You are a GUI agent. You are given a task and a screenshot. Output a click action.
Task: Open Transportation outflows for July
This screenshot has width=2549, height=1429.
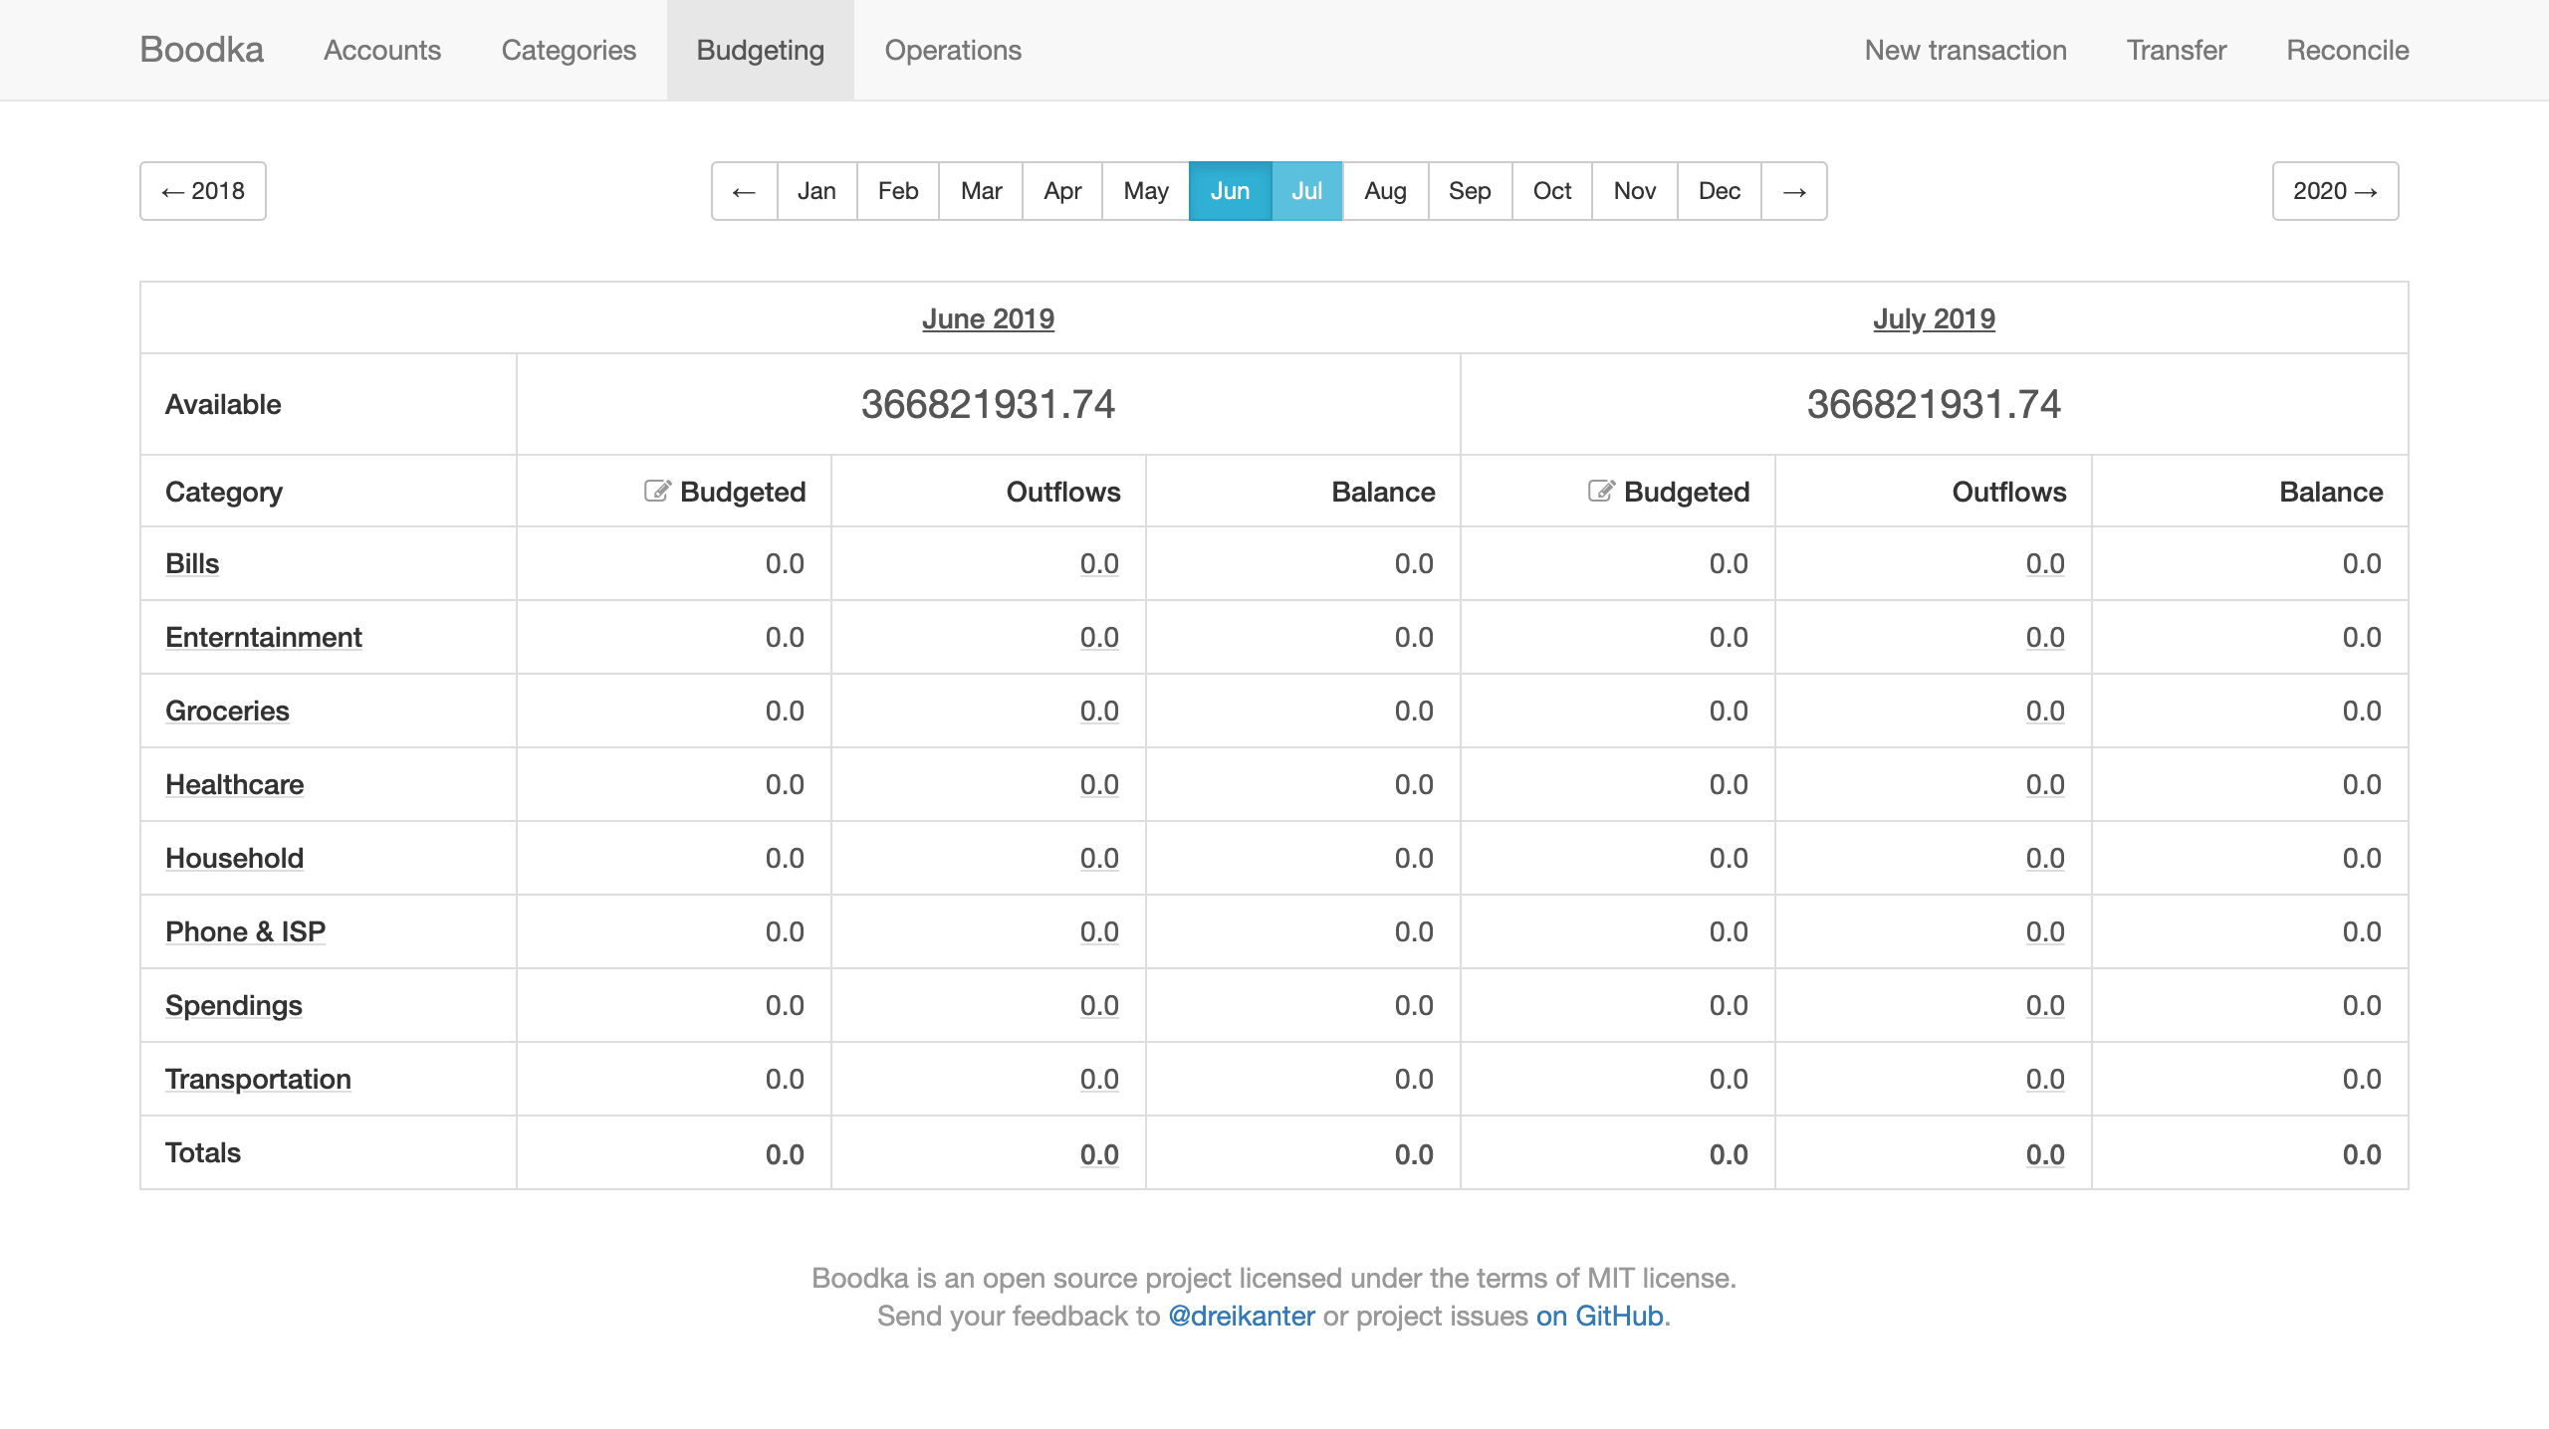click(x=2045, y=1079)
